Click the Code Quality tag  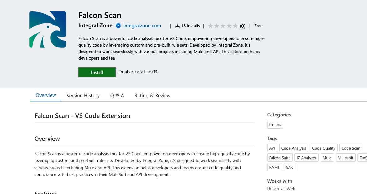[324, 148]
